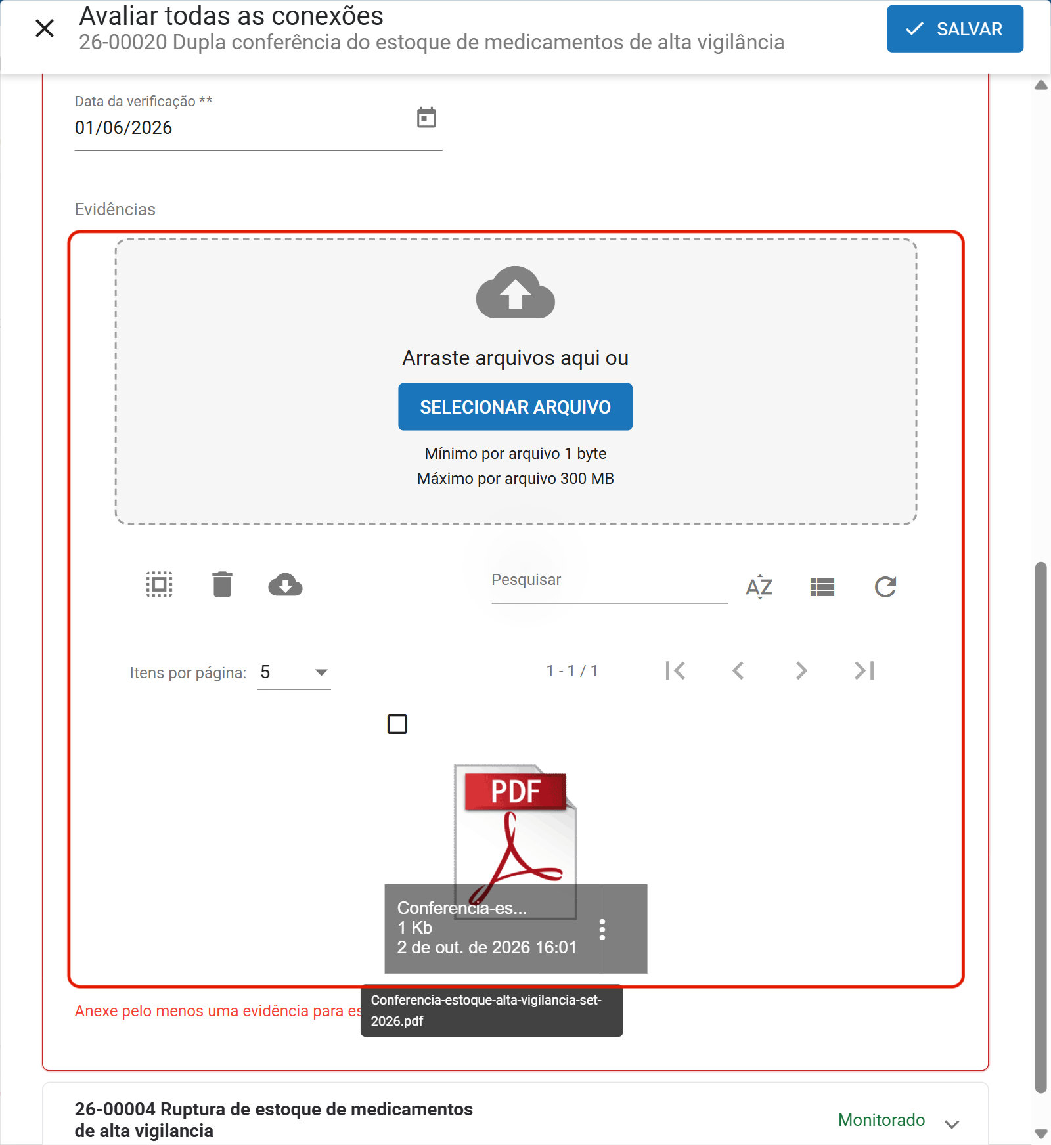Image resolution: width=1051 pixels, height=1145 pixels.
Task: Click the select all files icon
Action: 159,584
